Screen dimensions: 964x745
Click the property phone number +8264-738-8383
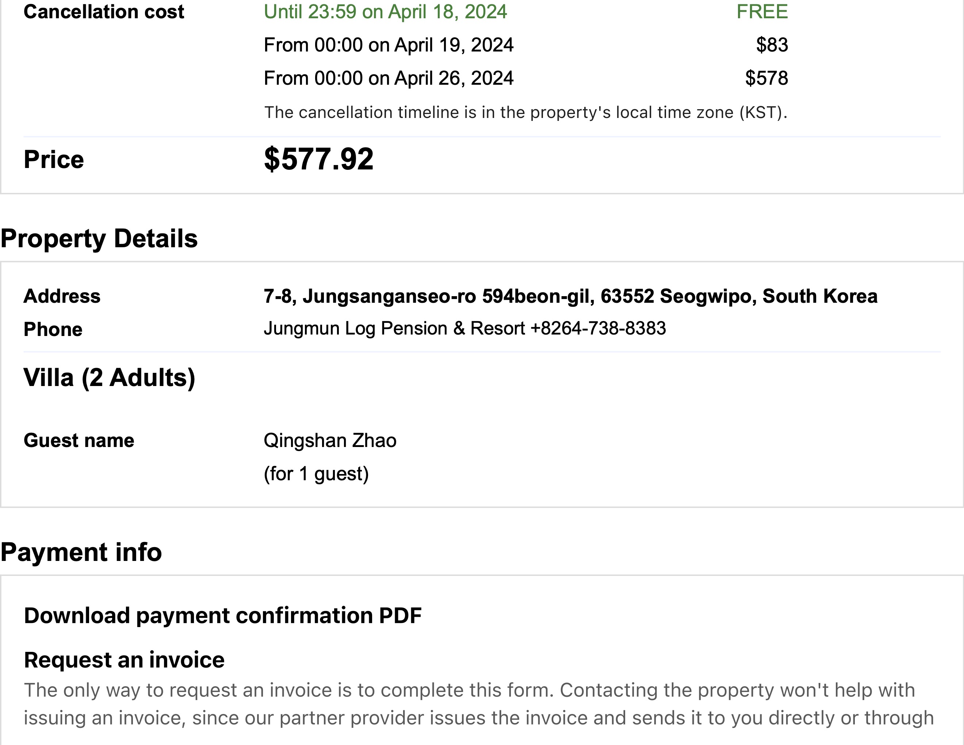click(598, 328)
